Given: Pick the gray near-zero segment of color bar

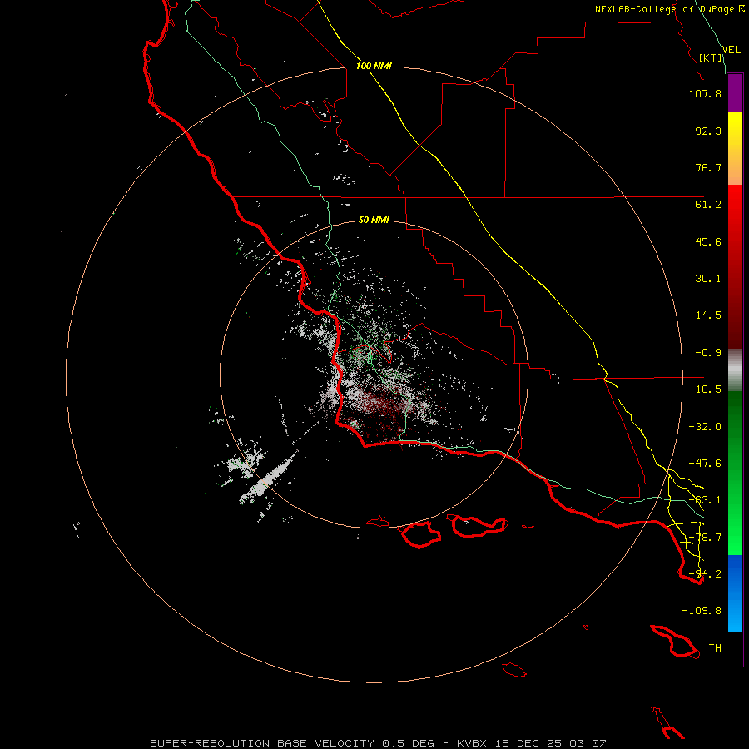Looking at the screenshot, I should click(735, 370).
